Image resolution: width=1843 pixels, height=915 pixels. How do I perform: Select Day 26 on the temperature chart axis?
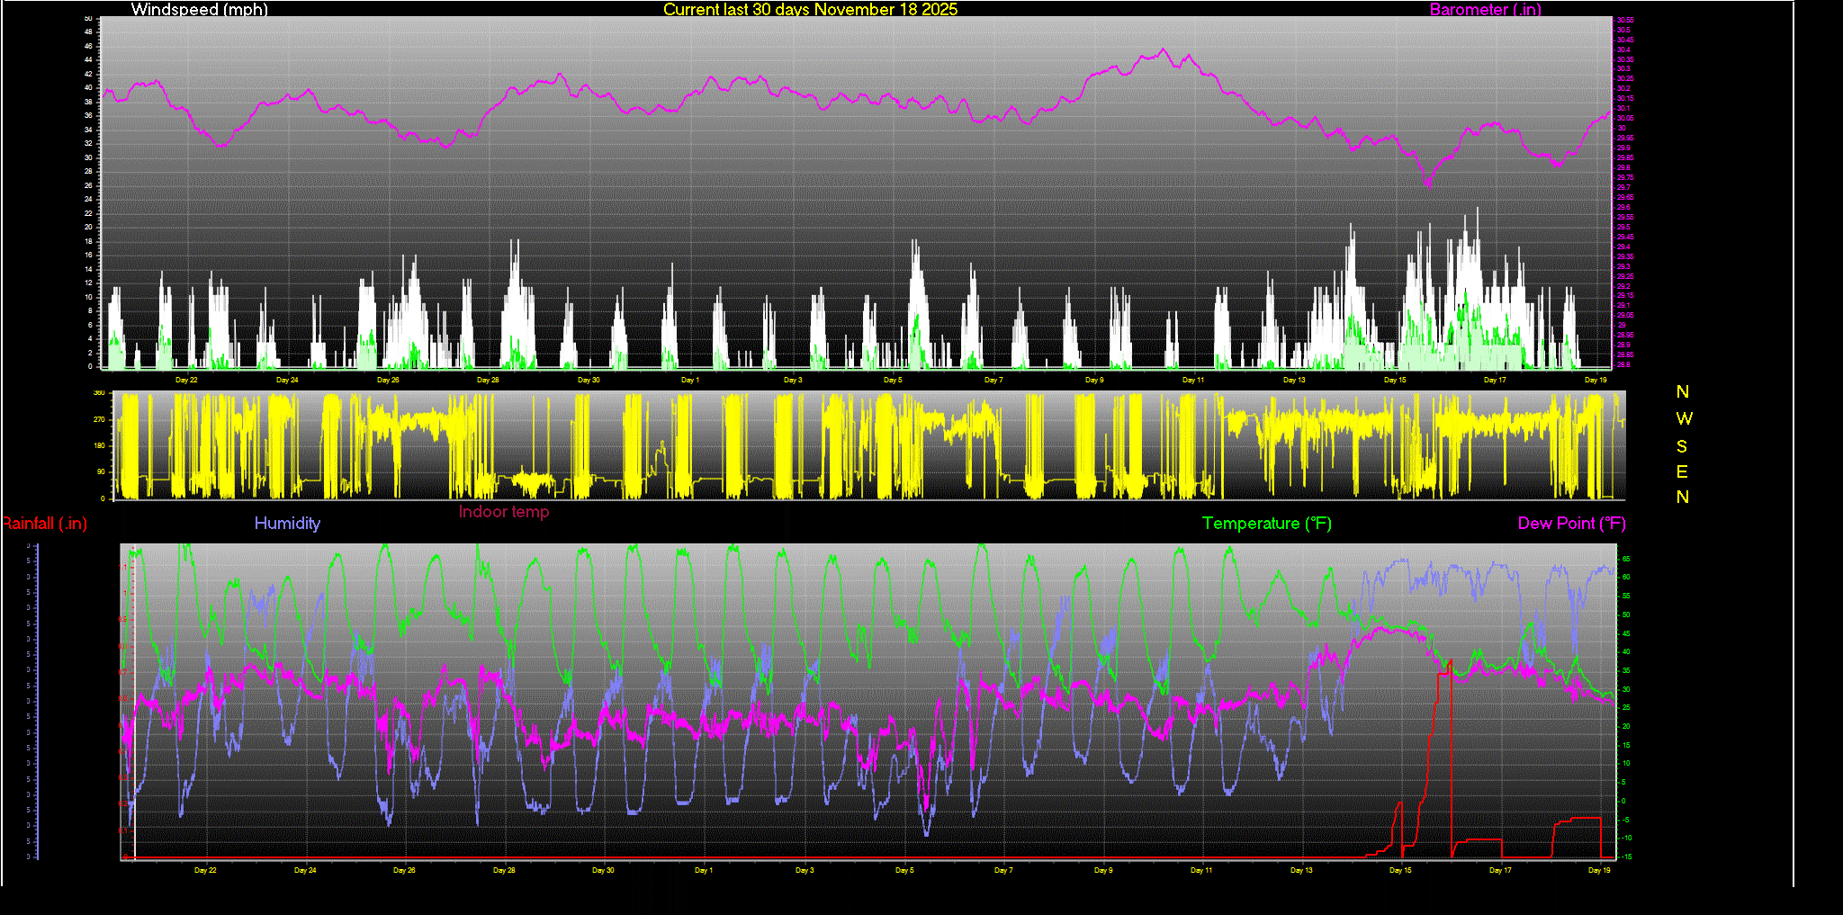tap(404, 871)
